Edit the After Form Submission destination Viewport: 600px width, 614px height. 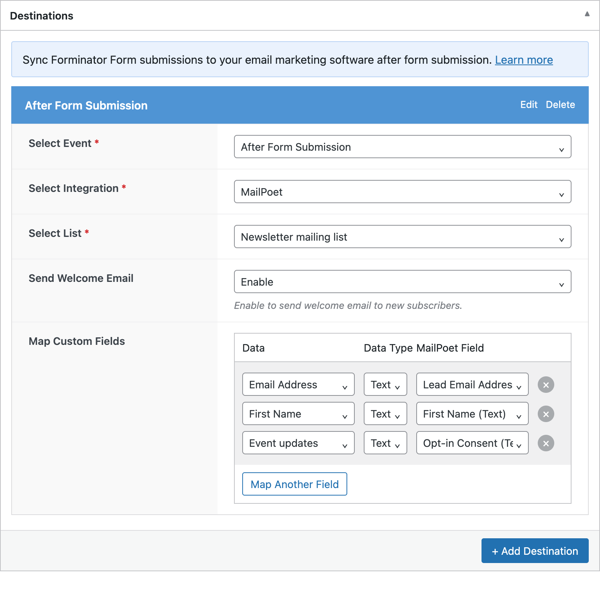pos(529,105)
